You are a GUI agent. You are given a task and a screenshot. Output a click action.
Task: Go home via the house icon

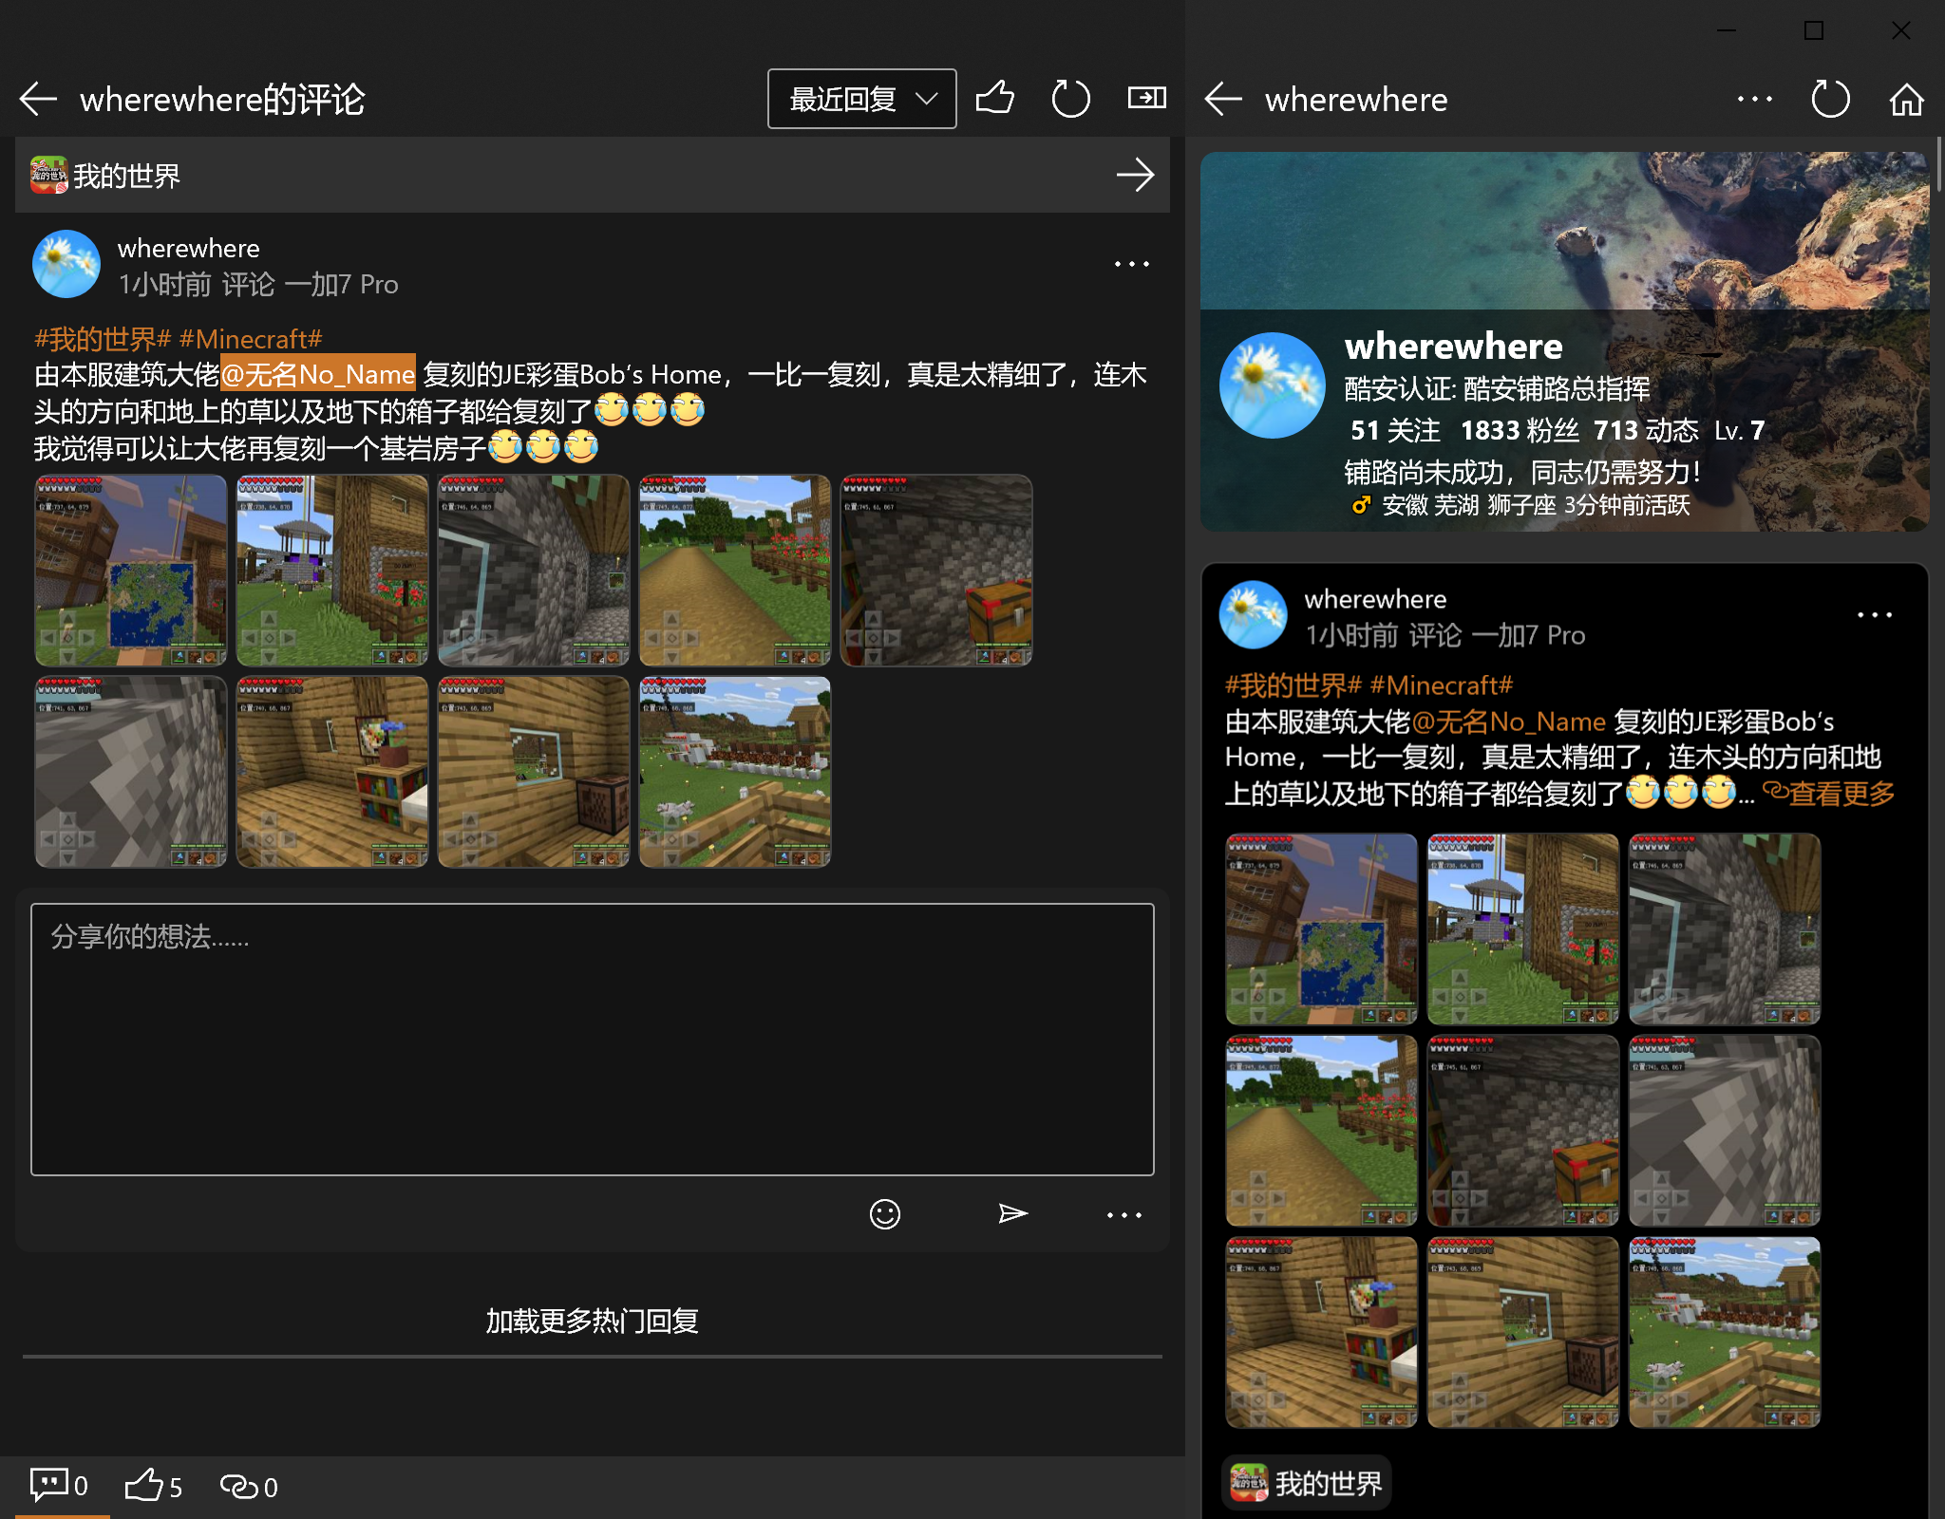tap(1906, 100)
